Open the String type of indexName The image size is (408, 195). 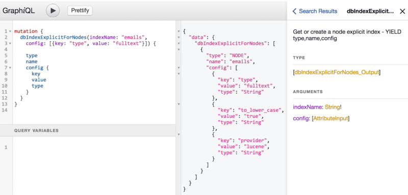tap(333, 107)
